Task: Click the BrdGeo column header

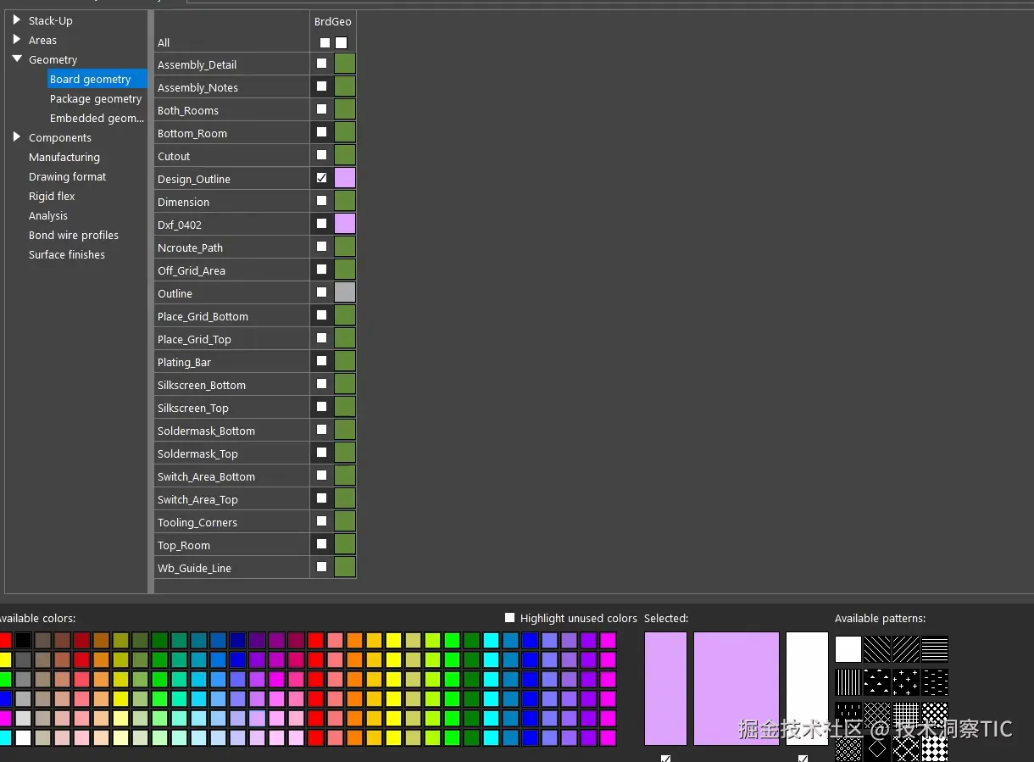Action: (x=332, y=21)
